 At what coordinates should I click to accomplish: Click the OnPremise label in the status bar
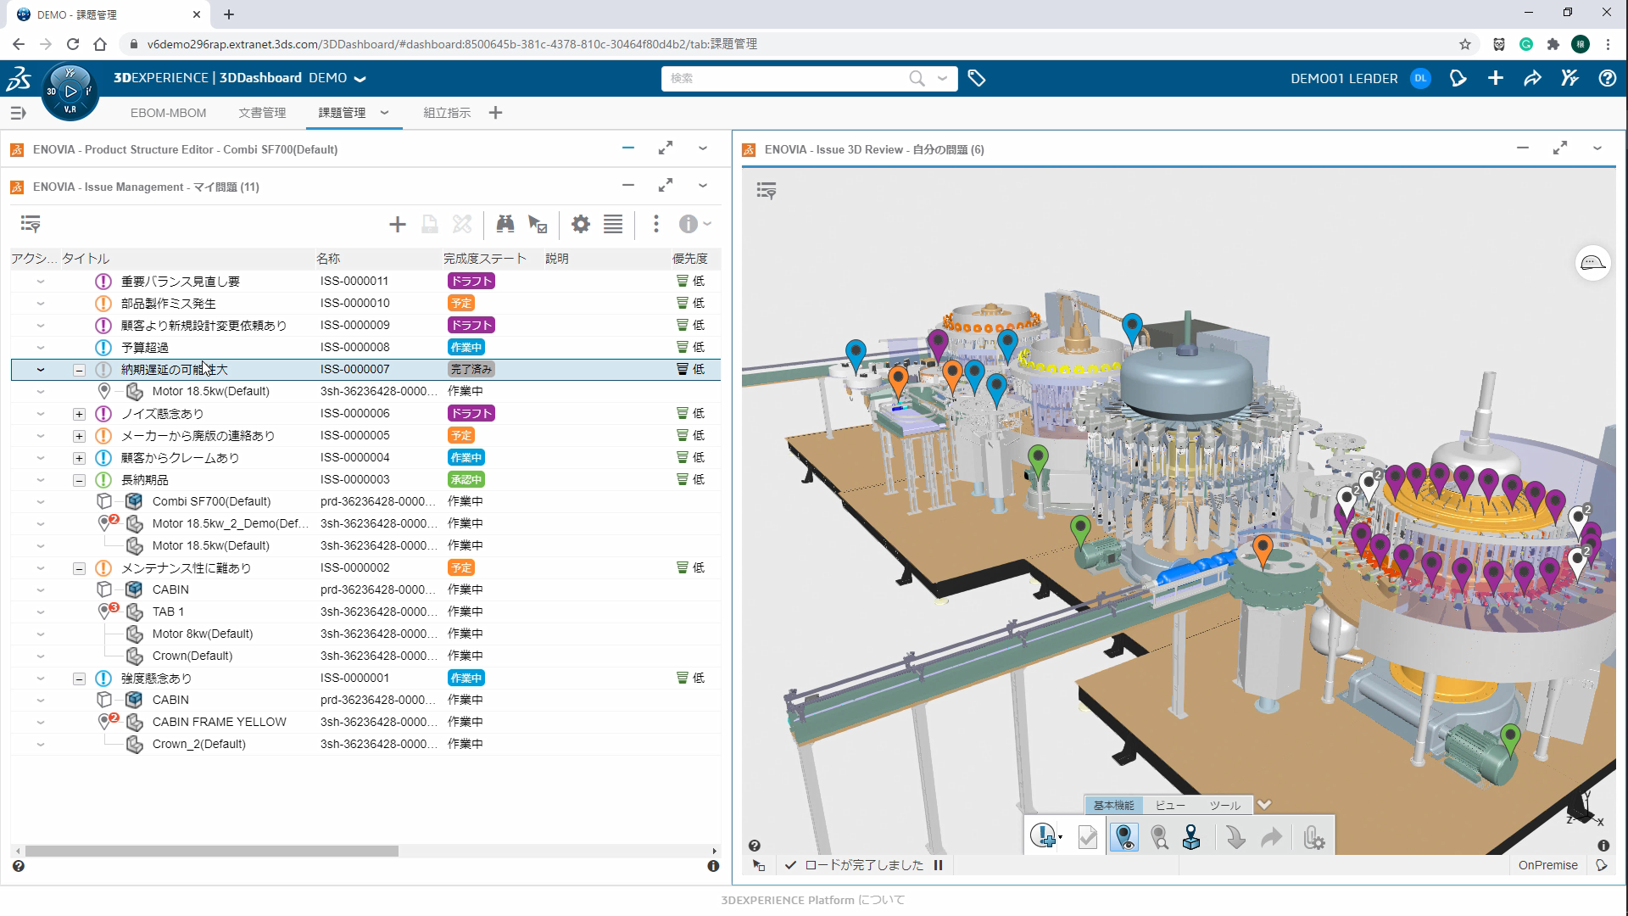pyautogui.click(x=1547, y=865)
